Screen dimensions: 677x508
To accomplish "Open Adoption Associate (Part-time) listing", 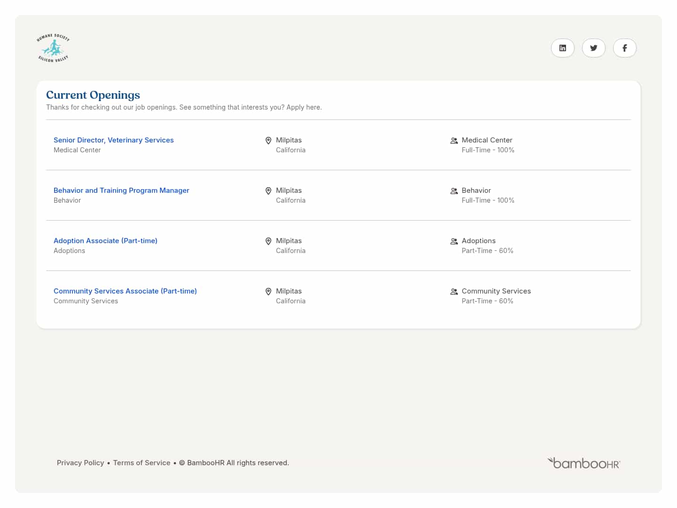I will click(x=105, y=241).
